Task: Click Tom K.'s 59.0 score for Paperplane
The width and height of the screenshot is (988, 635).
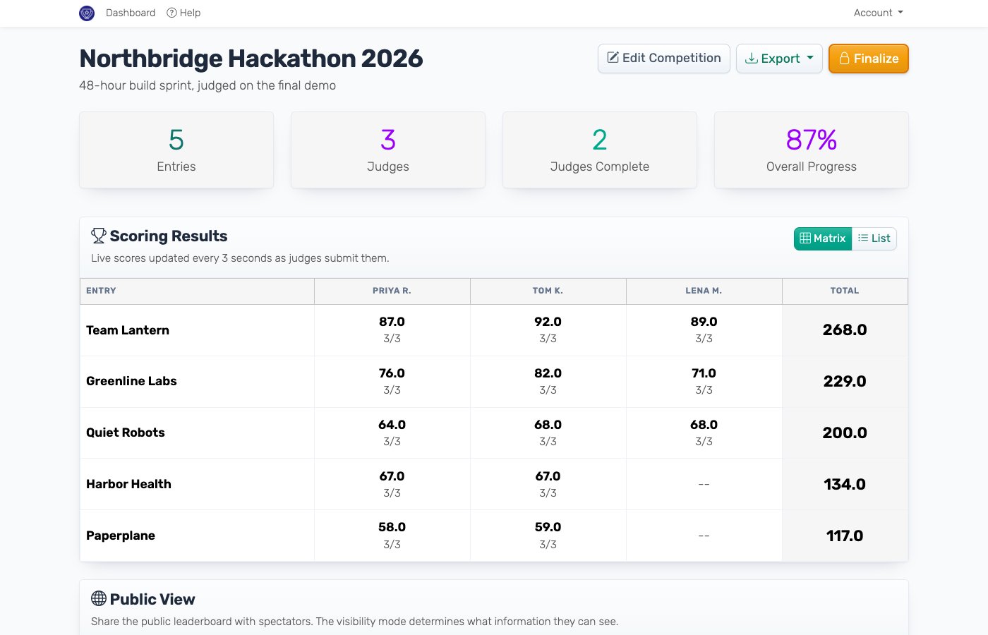Action: pyautogui.click(x=548, y=527)
